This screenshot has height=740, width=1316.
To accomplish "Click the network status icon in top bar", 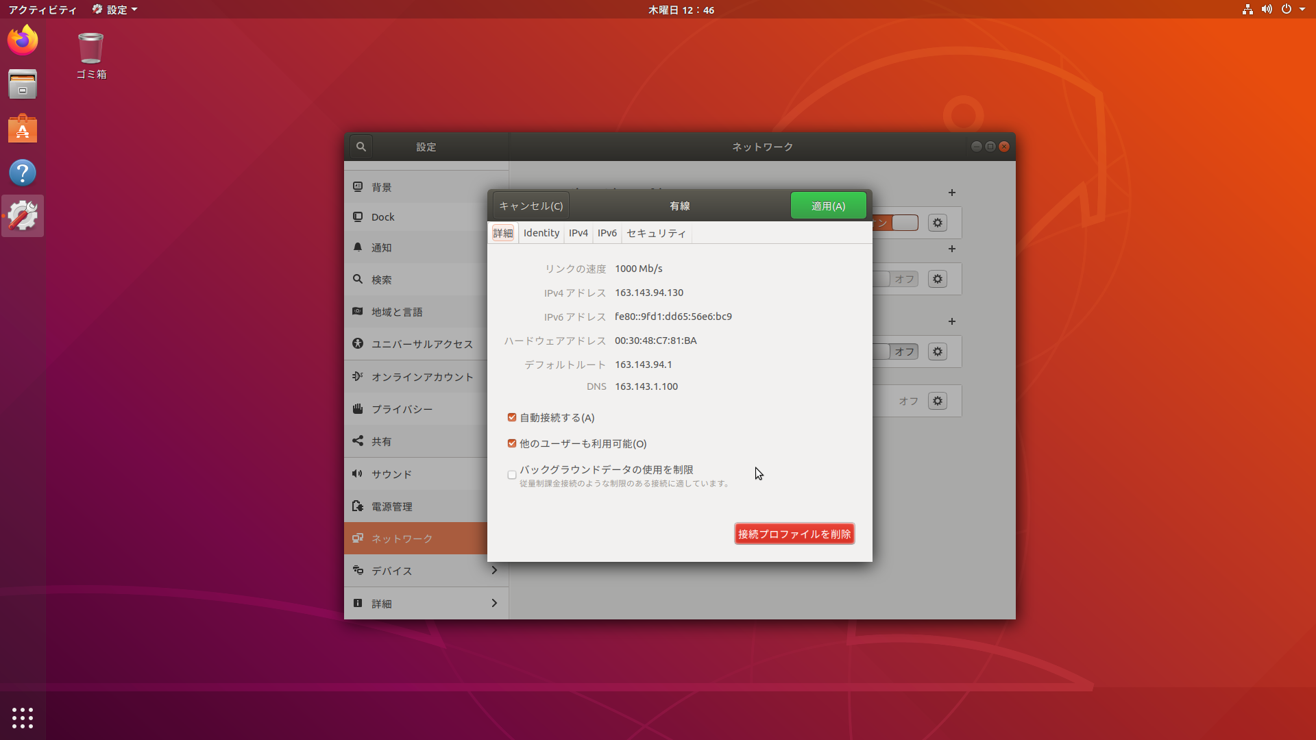I will (x=1247, y=10).
